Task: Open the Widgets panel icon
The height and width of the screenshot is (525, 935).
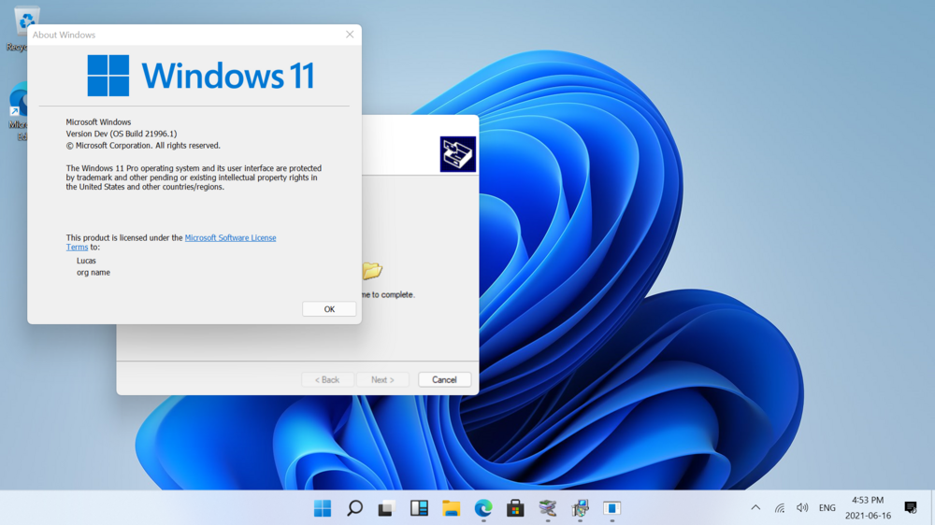Action: [x=419, y=508]
